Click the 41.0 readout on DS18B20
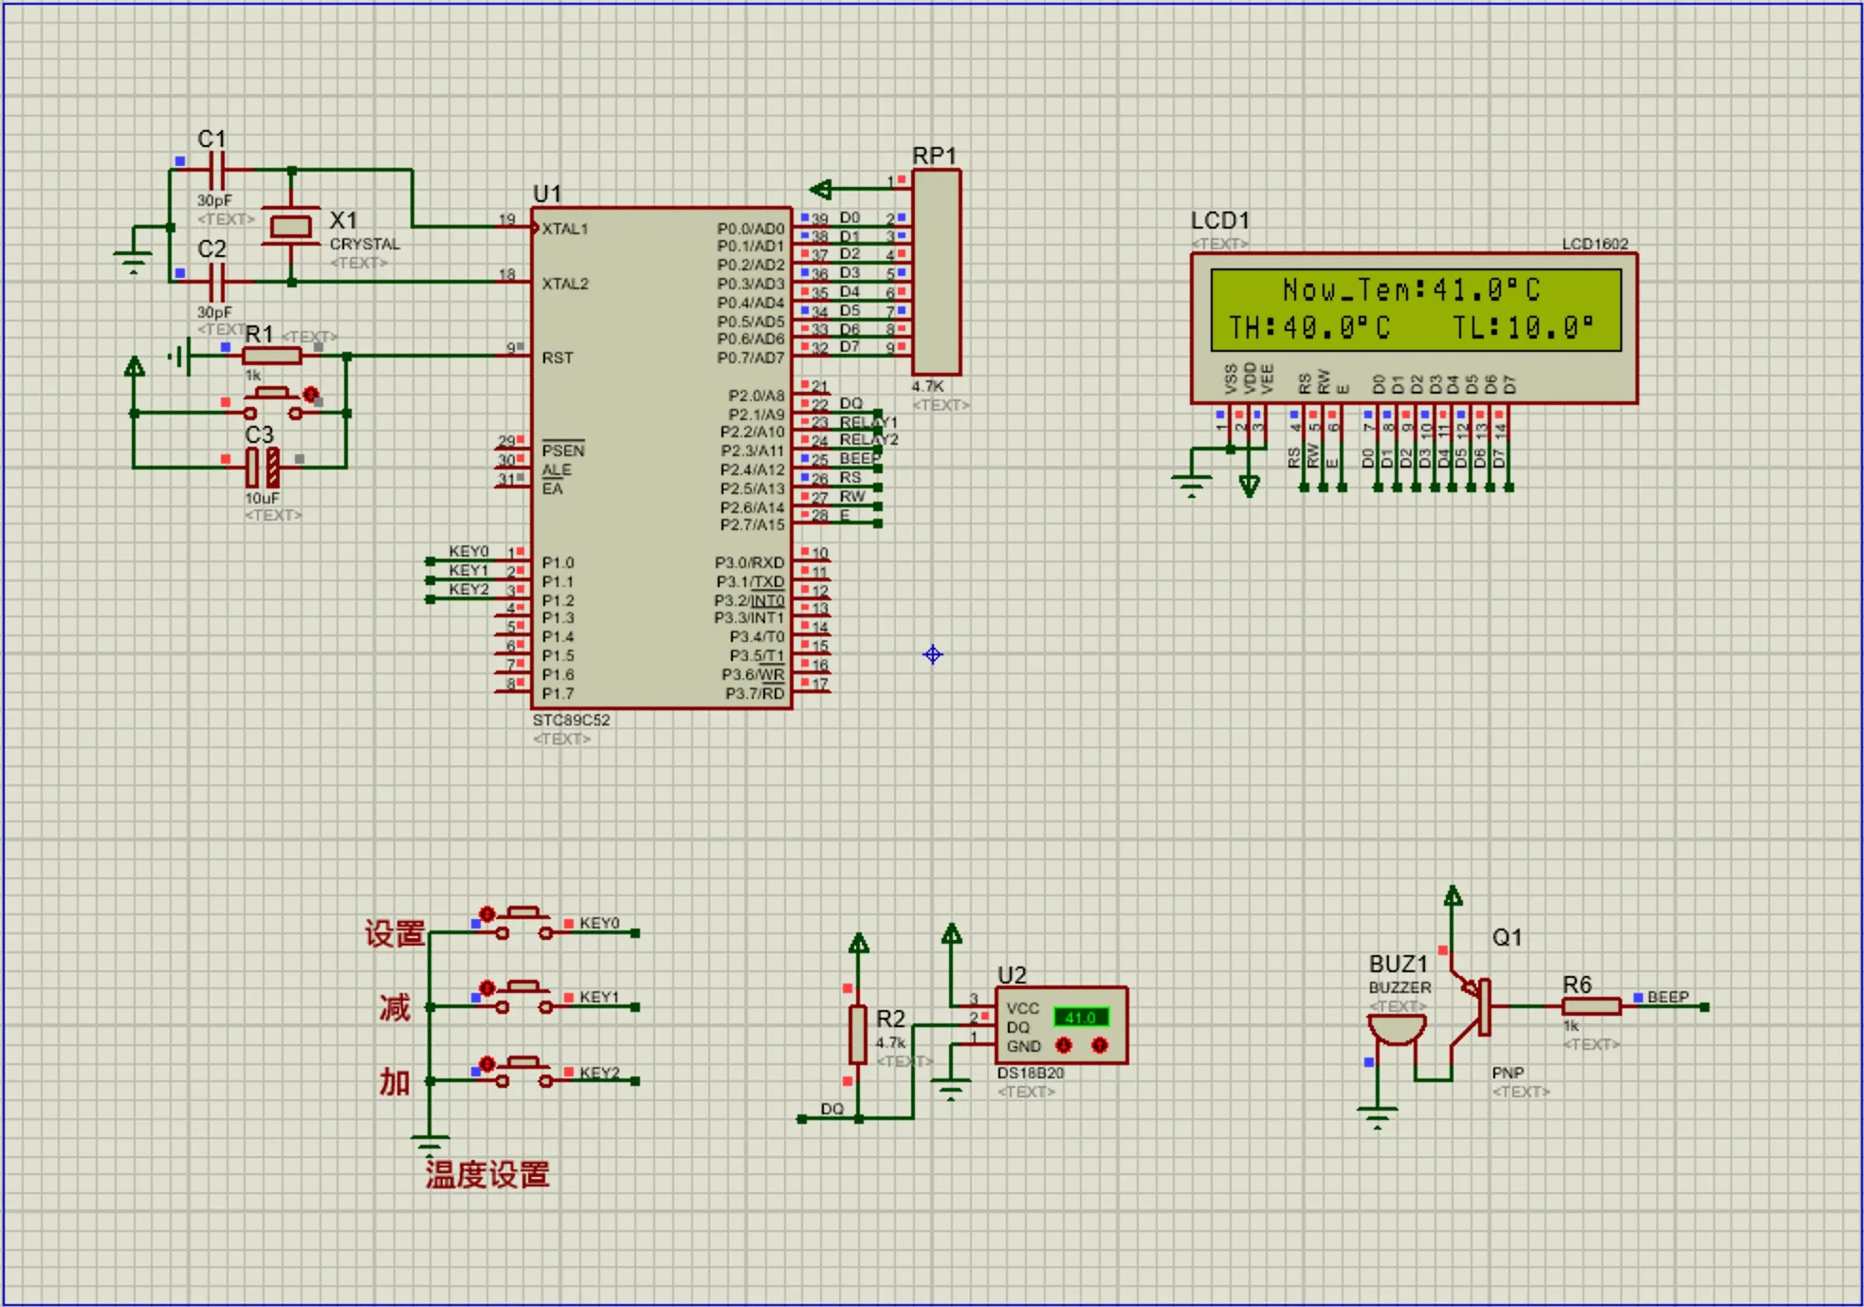Viewport: 1864px width, 1307px height. coord(1080,1018)
